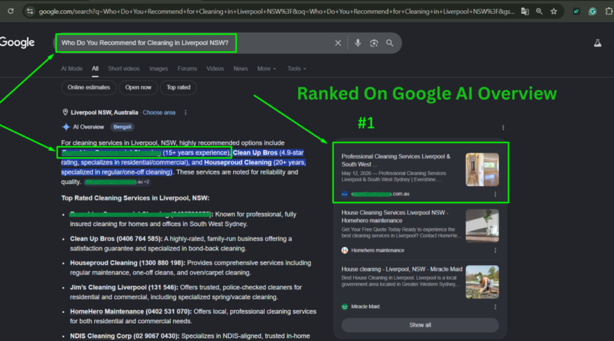The image size is (614, 341).
Task: Click the Homehero card thumbnail image
Action: click(482, 225)
